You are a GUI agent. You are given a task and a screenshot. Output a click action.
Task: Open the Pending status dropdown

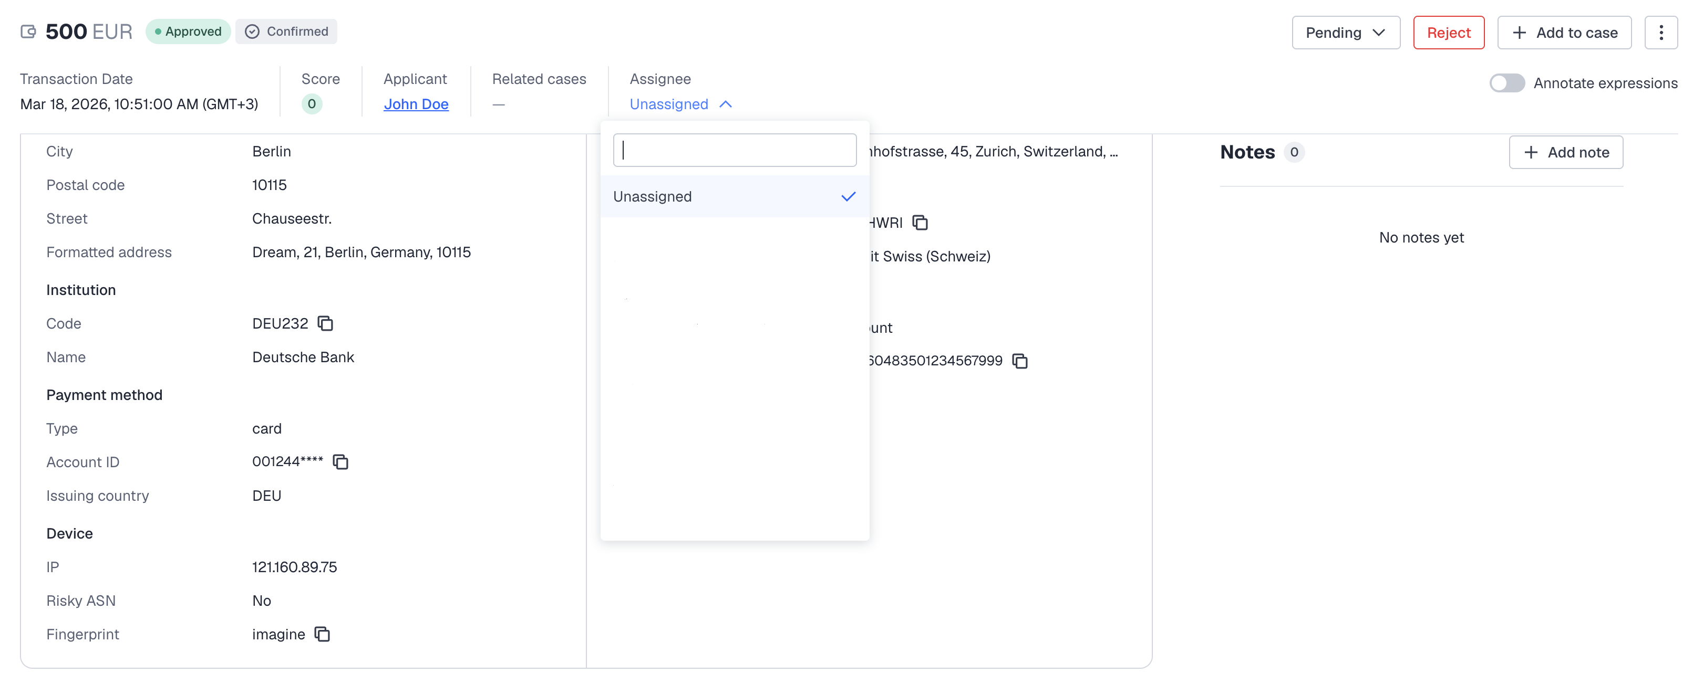pyautogui.click(x=1345, y=32)
